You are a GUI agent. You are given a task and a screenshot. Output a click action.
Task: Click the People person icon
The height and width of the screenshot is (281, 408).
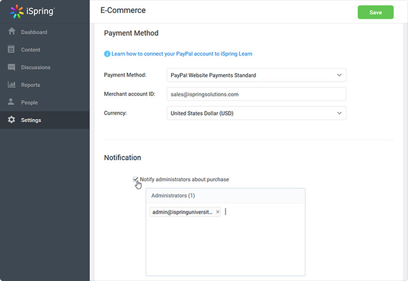click(11, 102)
